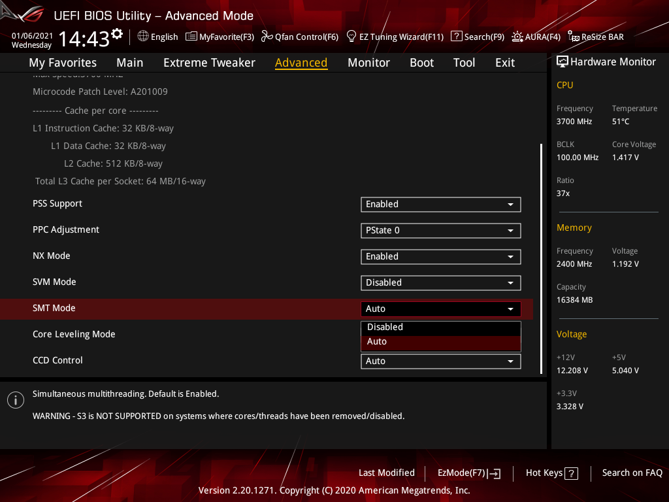669x502 pixels.
Task: Click CPU Frequency value 3700 MHz
Action: click(574, 122)
